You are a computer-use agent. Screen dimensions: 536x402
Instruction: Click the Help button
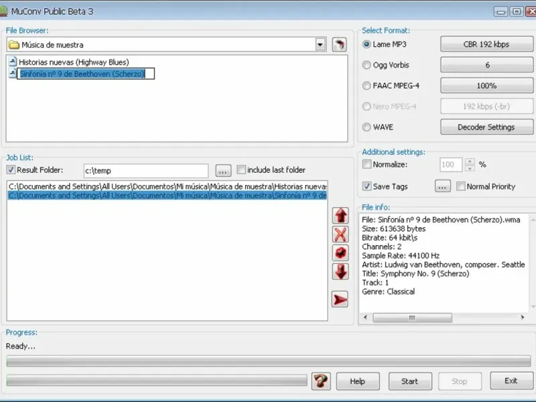click(x=358, y=381)
